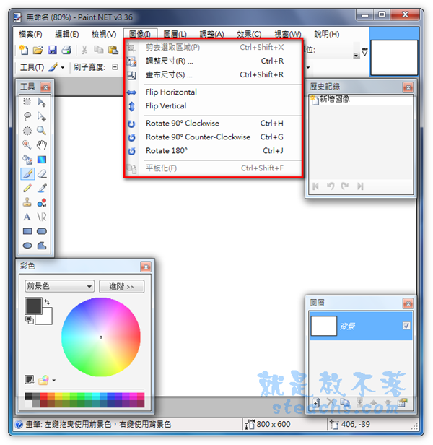Open the image list dropdown arrow
433x445 pixels.
tap(364, 52)
